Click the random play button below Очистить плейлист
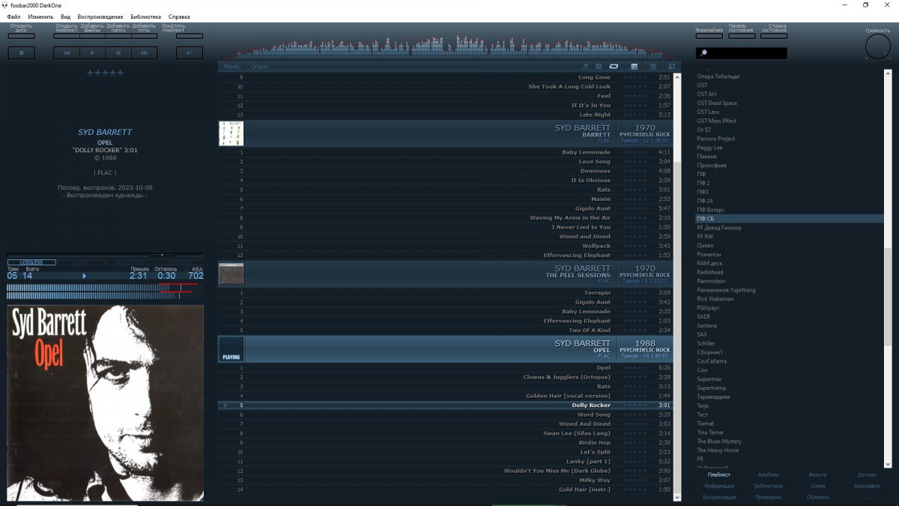The image size is (899, 506). click(190, 52)
